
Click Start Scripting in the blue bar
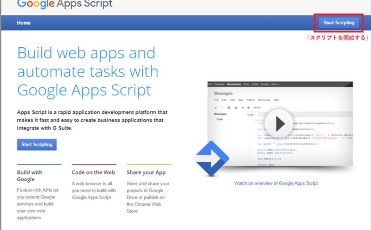(339, 23)
